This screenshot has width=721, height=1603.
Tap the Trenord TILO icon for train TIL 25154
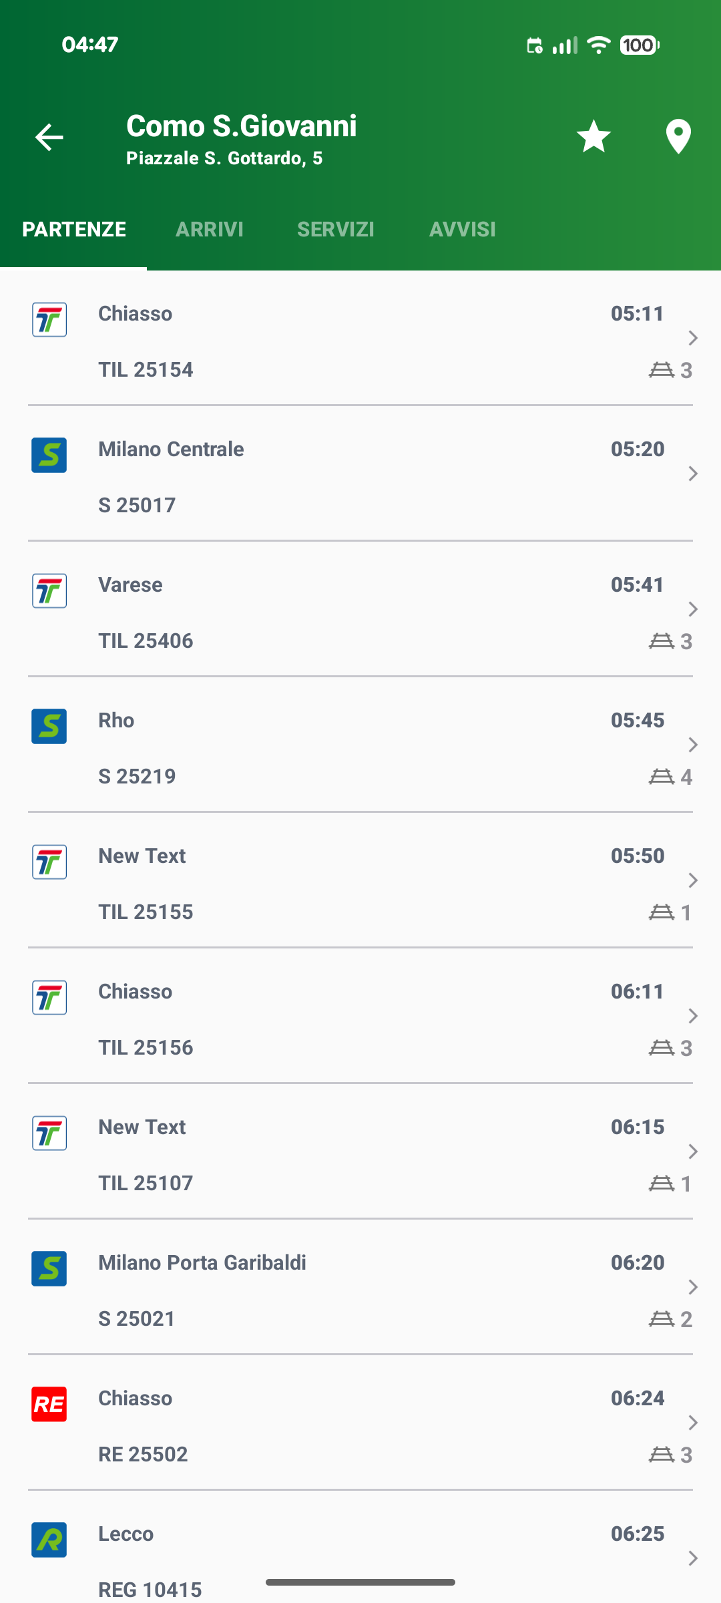(x=49, y=320)
